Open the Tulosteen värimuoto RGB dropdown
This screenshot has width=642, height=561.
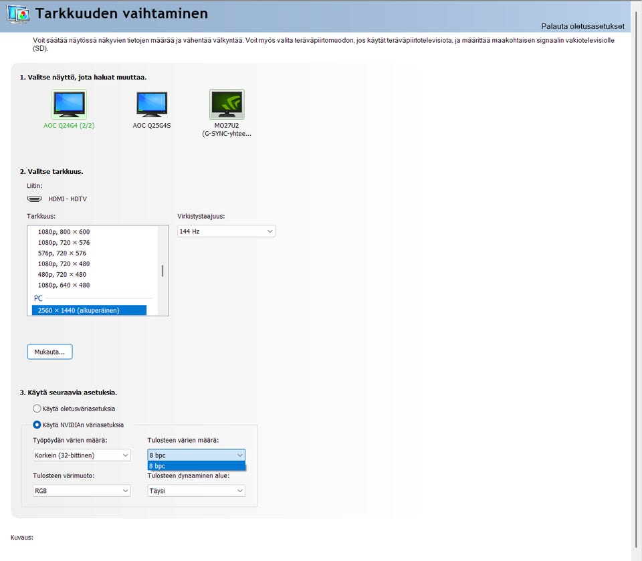click(x=82, y=491)
